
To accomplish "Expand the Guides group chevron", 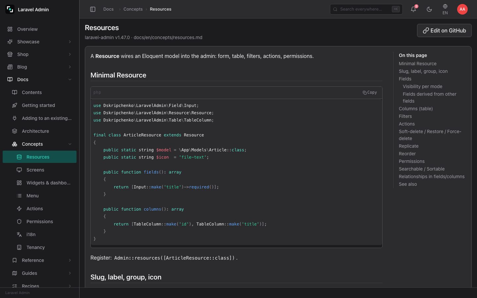I will click(70, 273).
